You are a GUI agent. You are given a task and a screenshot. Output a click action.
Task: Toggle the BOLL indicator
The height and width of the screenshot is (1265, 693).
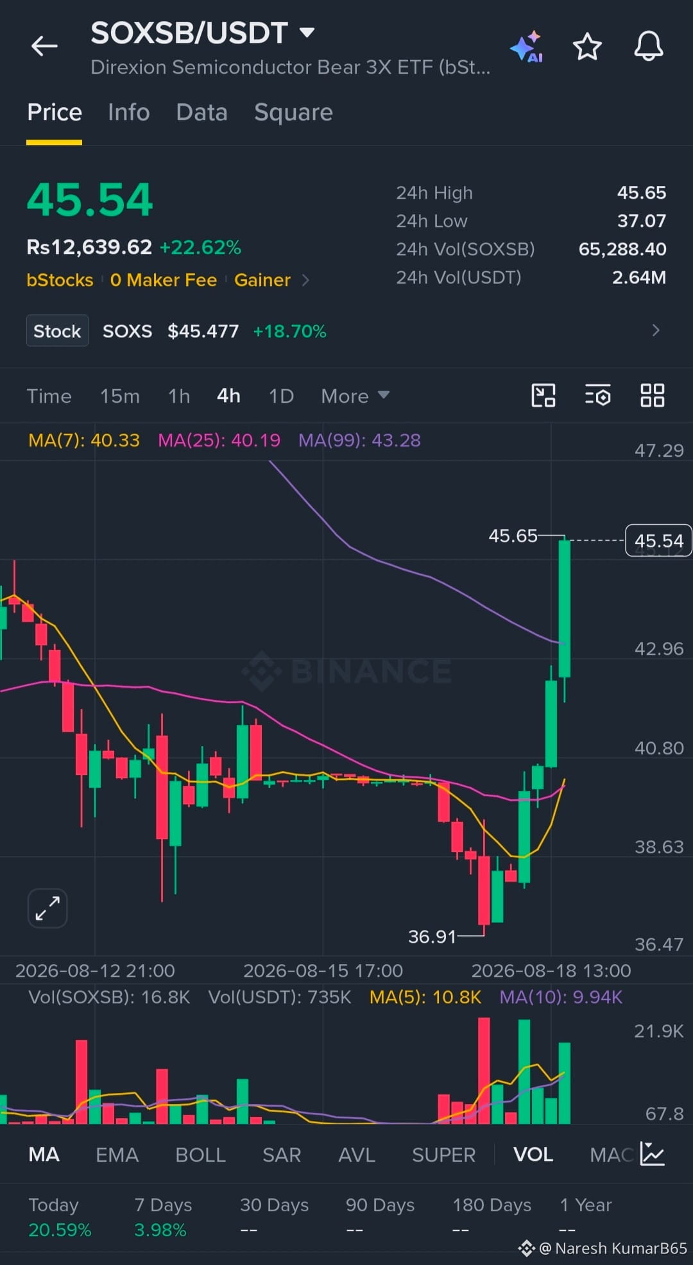coord(200,1155)
